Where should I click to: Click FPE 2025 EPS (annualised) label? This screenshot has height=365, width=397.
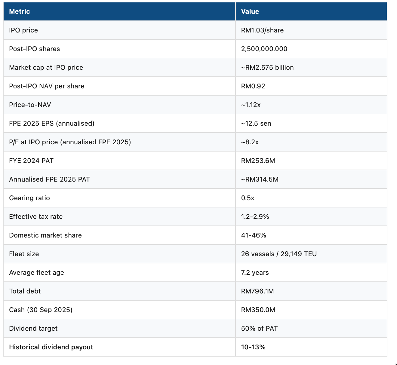click(x=52, y=123)
